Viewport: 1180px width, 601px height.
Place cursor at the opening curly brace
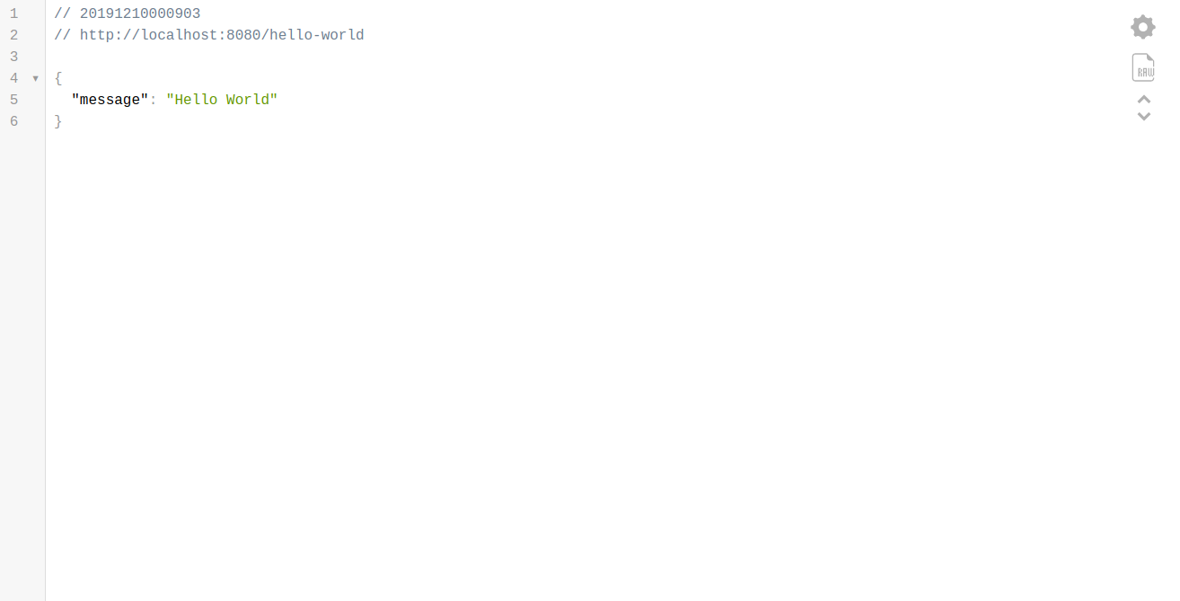pyautogui.click(x=58, y=78)
